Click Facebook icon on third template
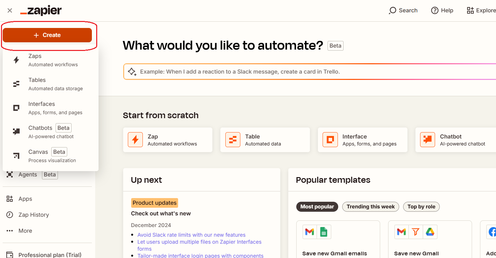This screenshot has height=258, width=496. click(492, 232)
